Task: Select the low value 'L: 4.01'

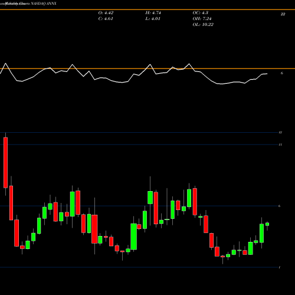Action: 153,19
